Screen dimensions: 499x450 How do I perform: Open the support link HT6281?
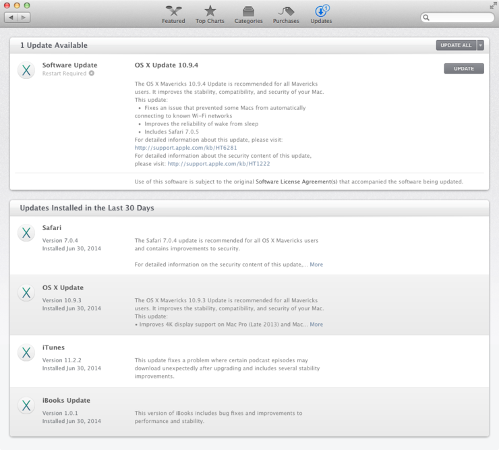coord(185,148)
